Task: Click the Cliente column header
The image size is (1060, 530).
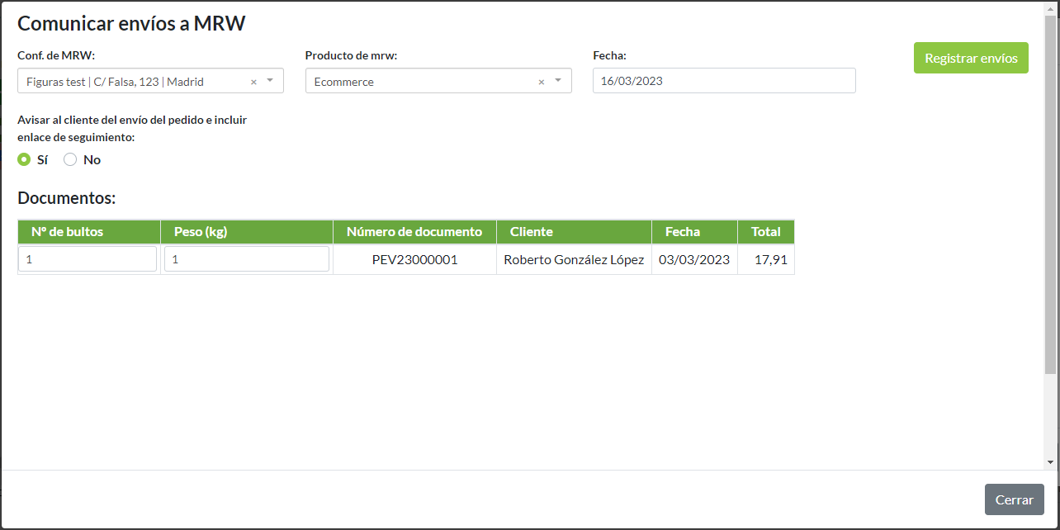Action: (x=532, y=232)
